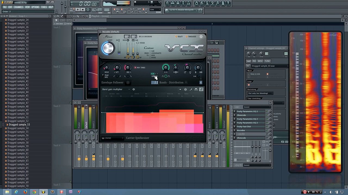Screen dimensions: 348x195
Task: Click the band editor freeze snowflake icon
Action: [x=185, y=89]
